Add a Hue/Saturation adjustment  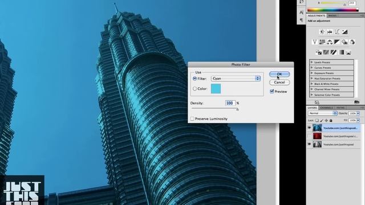pos(322,42)
